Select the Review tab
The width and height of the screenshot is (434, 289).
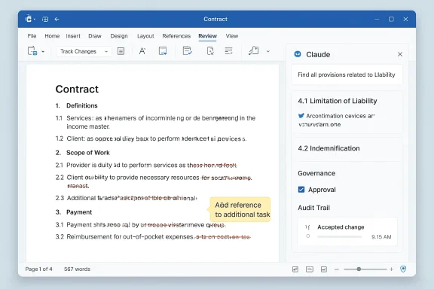[208, 36]
